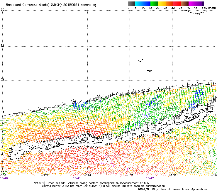The image size is (217, 191).
Task: Click the '-174' longitude label
Action: click(87, 175)
